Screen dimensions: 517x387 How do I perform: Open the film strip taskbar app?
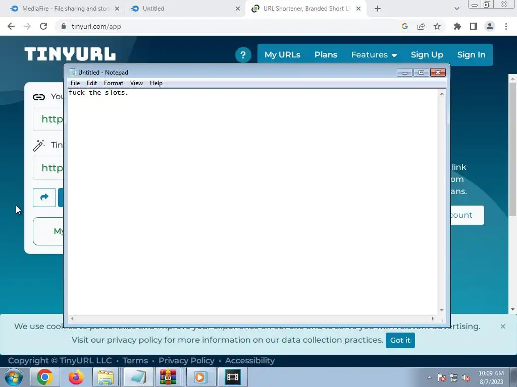coord(232,377)
